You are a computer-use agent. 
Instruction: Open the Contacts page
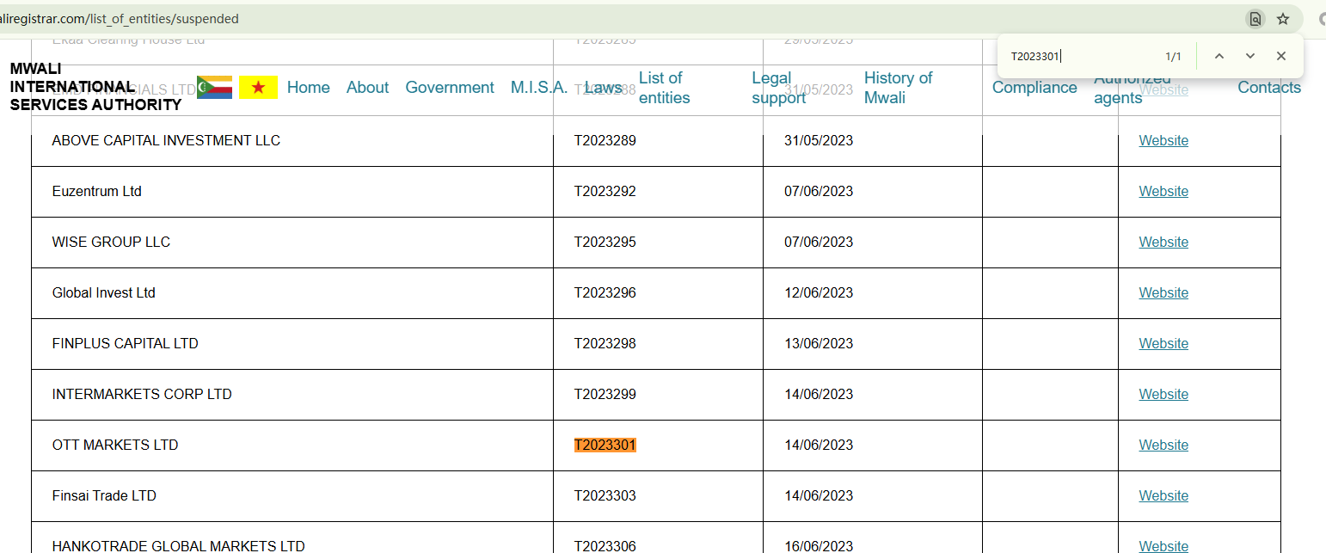[x=1268, y=87]
